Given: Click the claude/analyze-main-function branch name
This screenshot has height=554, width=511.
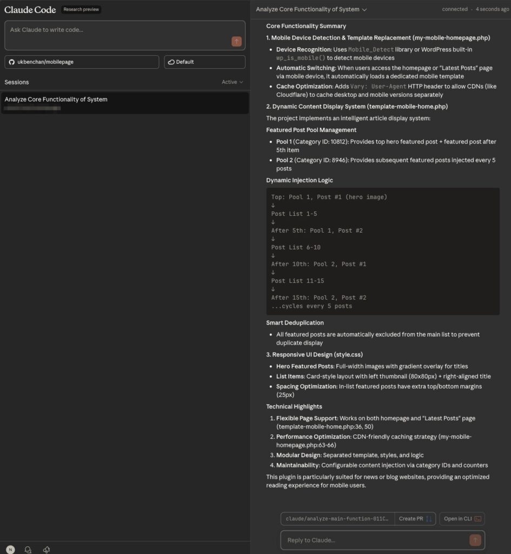Looking at the screenshot, I should tap(337, 519).
